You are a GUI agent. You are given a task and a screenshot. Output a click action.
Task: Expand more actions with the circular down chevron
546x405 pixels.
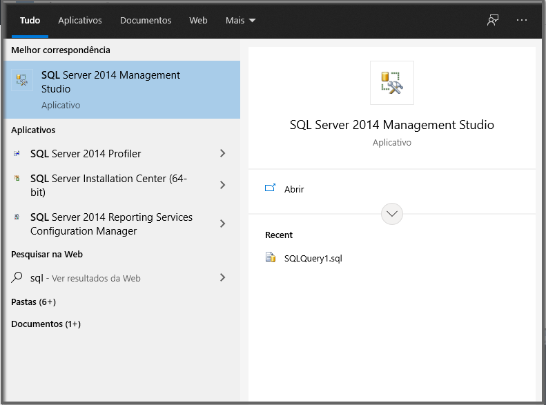[392, 214]
